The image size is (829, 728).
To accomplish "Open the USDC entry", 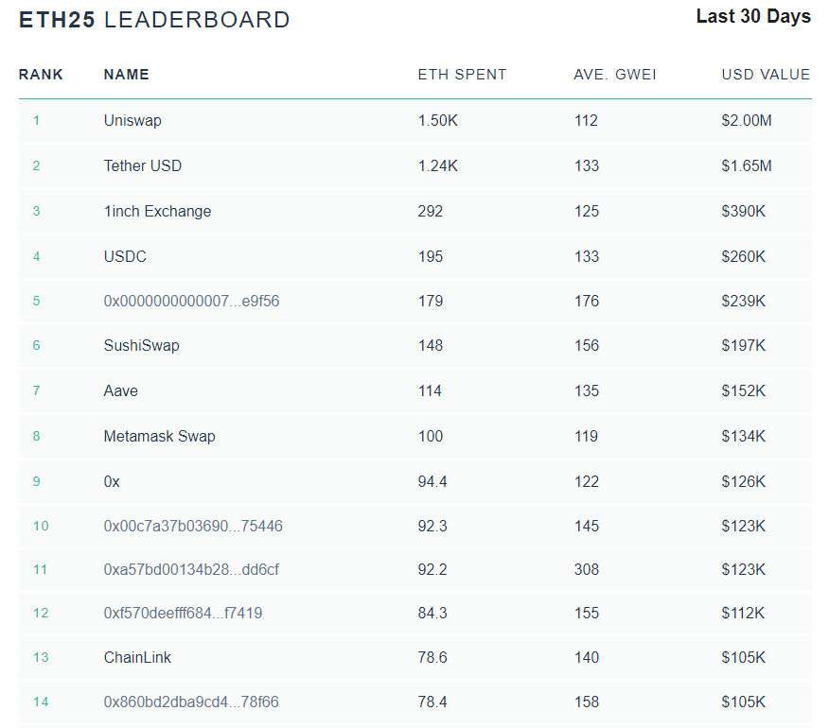I will click(125, 257).
